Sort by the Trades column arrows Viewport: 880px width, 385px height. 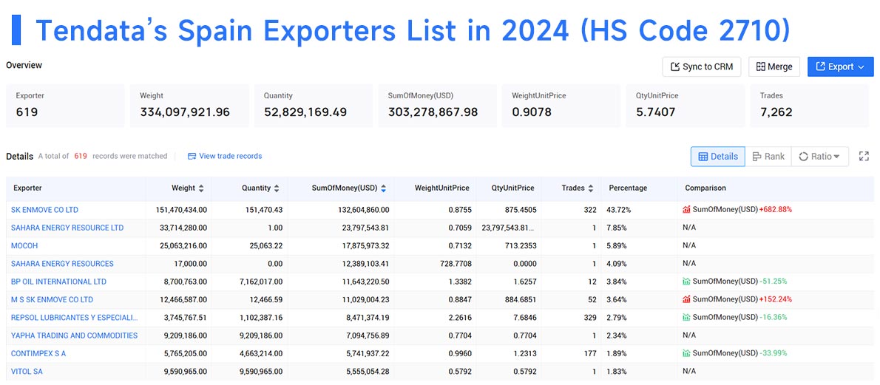(x=590, y=188)
